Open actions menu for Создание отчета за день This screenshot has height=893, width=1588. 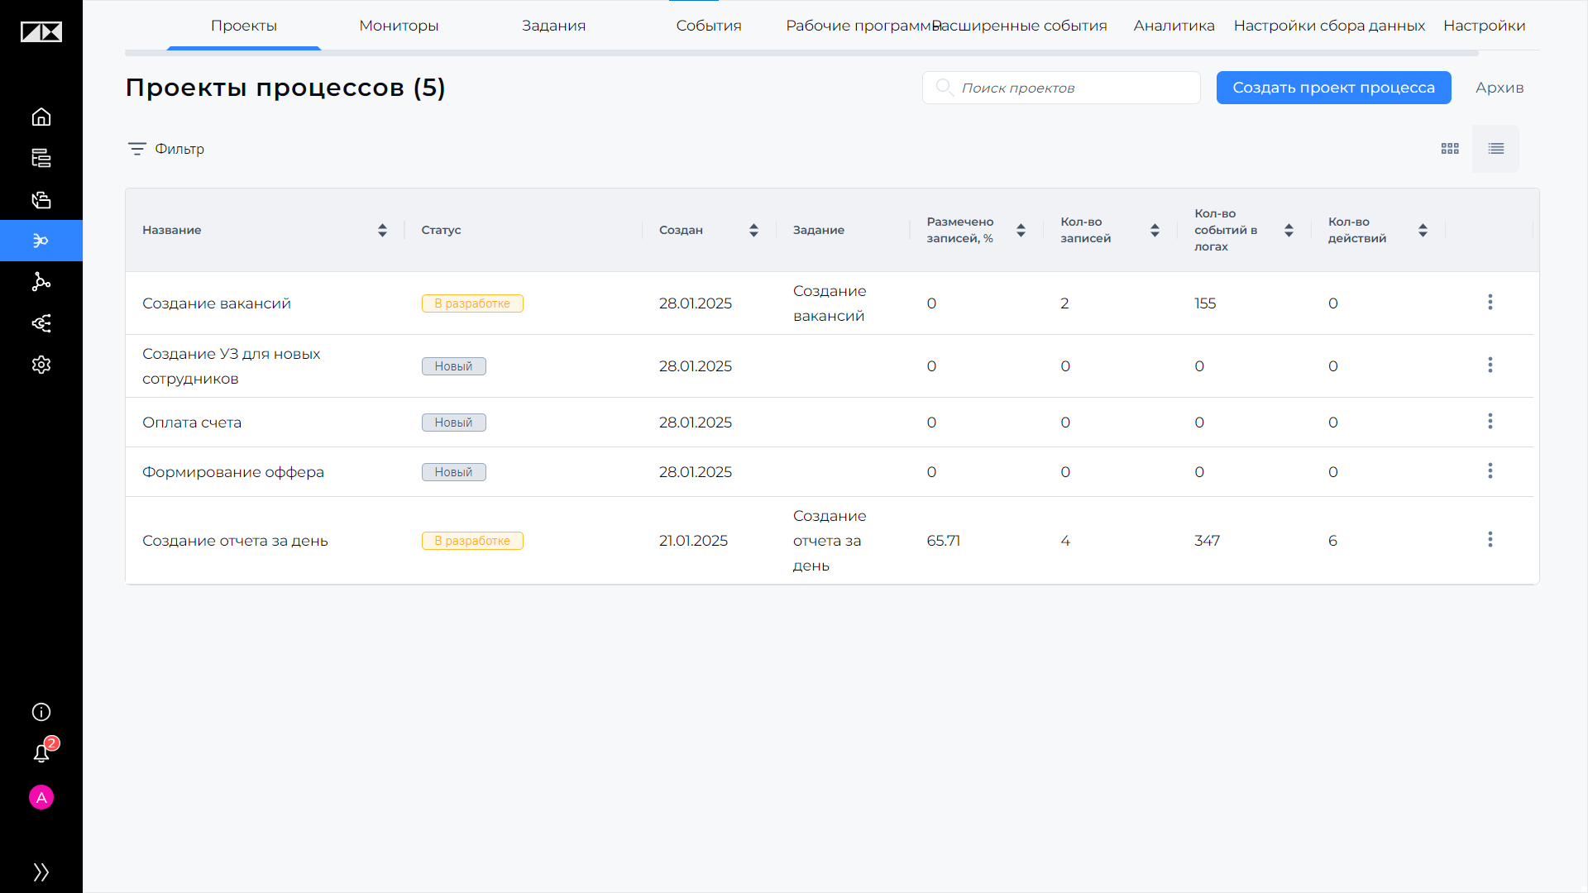(1490, 539)
